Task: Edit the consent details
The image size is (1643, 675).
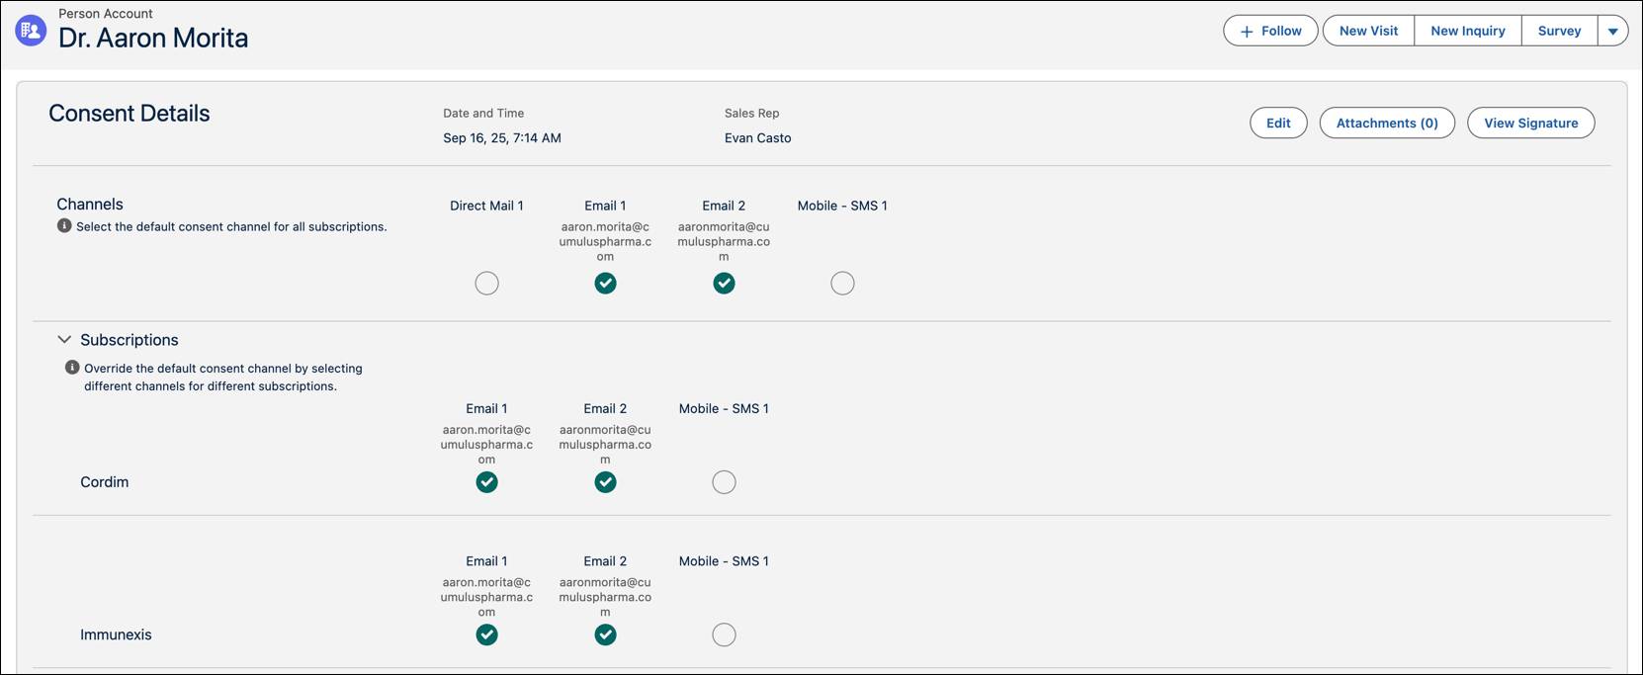Action: [1278, 123]
